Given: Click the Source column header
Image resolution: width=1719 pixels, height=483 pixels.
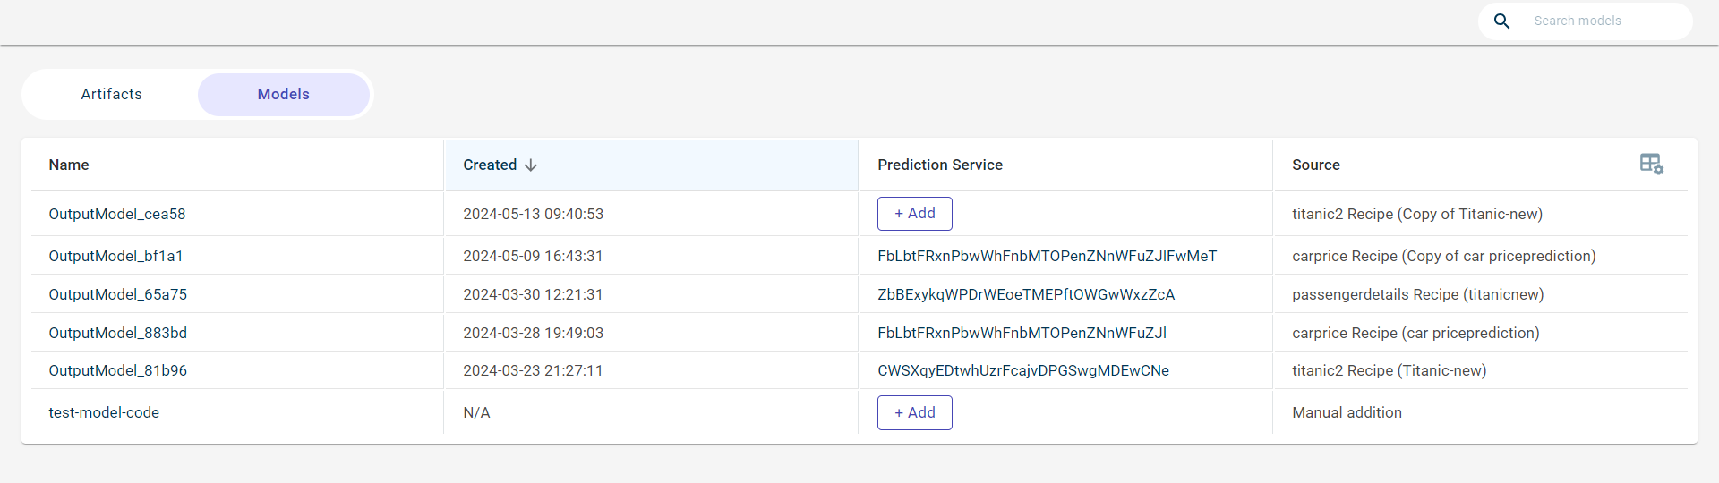Looking at the screenshot, I should [1315, 165].
